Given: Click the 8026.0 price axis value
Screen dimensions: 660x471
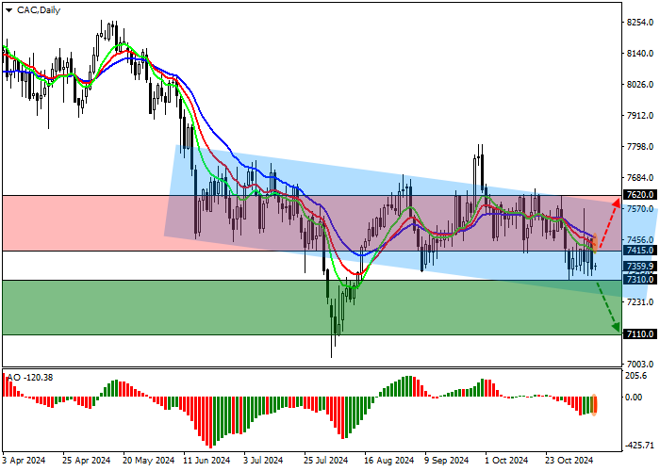Looking at the screenshot, I should coord(640,85).
